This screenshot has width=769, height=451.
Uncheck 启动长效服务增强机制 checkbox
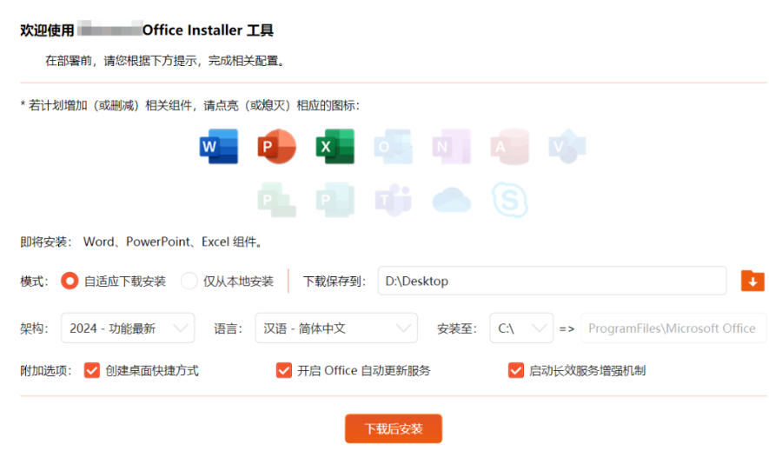(515, 370)
